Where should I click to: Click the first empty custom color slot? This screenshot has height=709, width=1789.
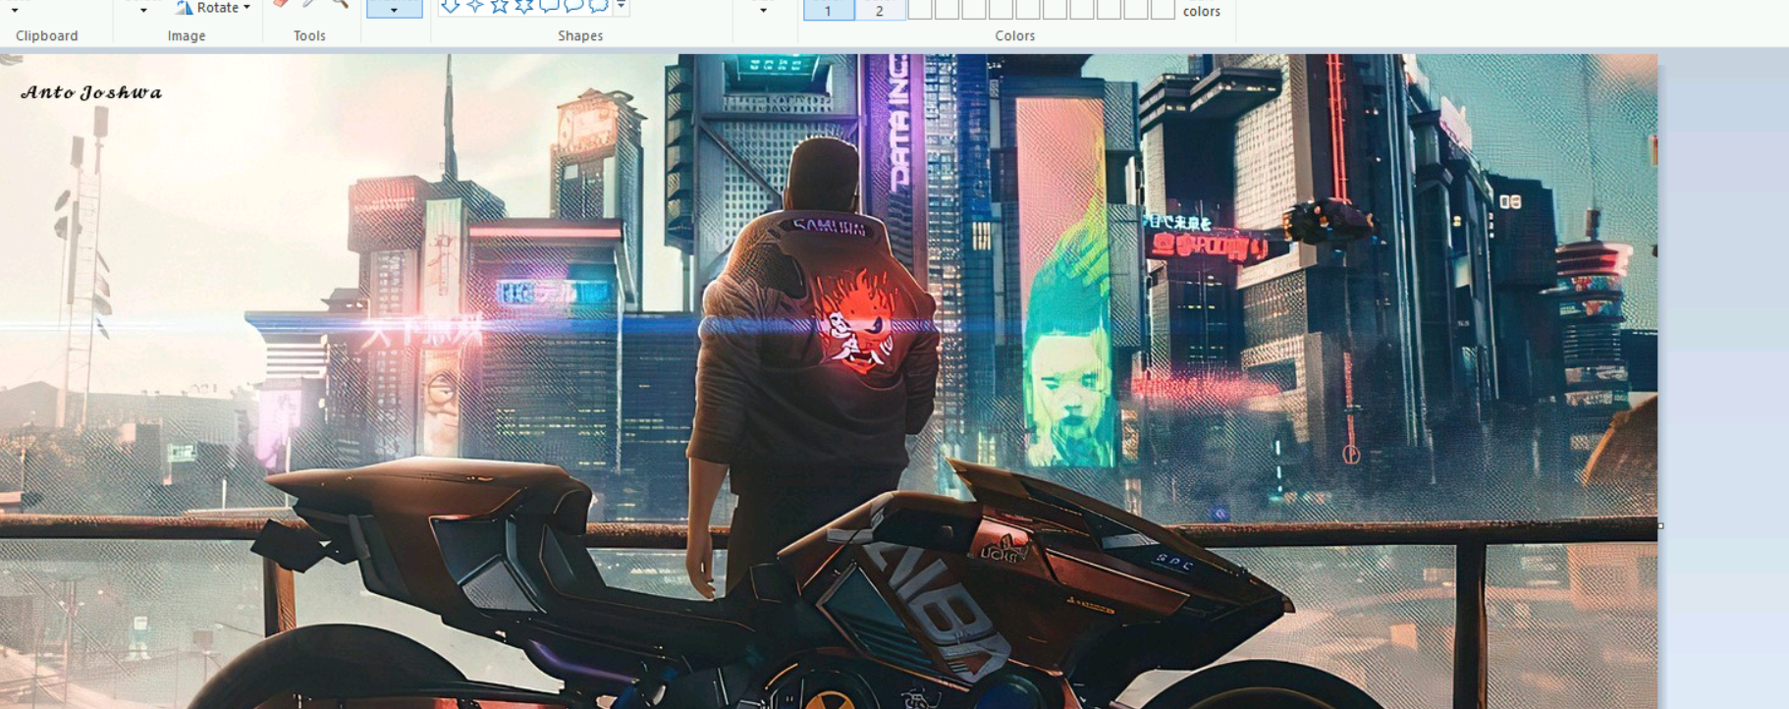click(x=919, y=9)
